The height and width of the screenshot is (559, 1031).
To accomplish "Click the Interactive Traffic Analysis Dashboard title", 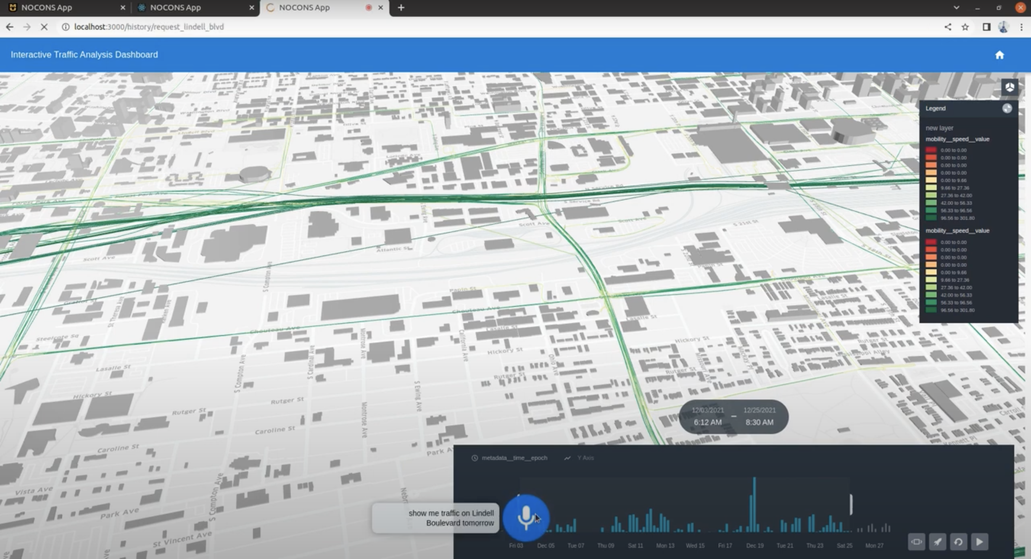I will click(84, 54).
